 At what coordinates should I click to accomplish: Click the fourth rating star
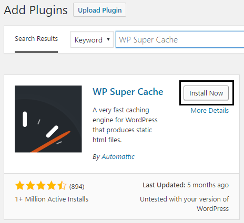tap(52, 186)
